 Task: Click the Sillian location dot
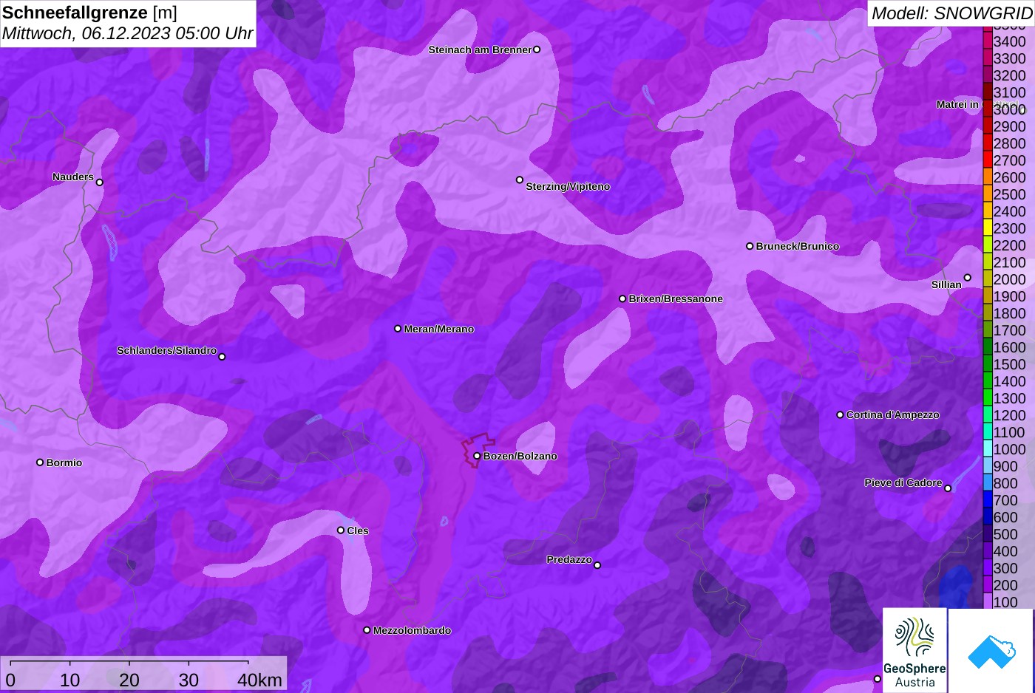(x=967, y=278)
